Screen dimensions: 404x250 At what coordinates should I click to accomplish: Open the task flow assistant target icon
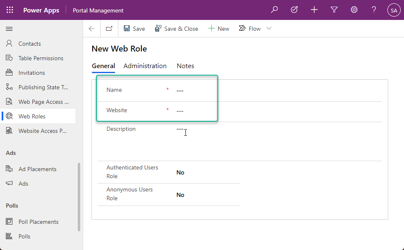294,10
